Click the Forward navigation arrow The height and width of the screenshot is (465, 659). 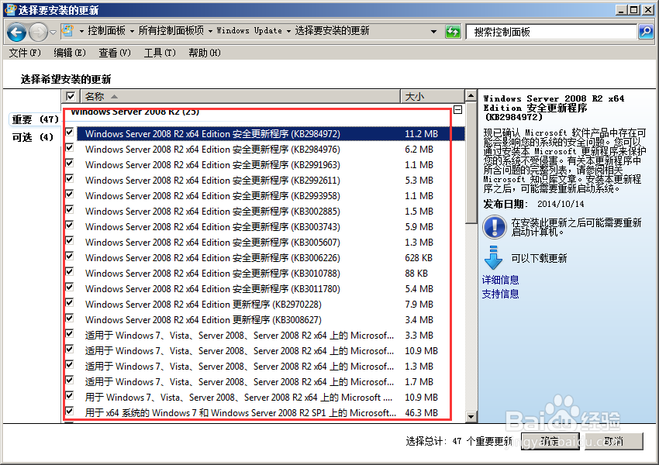point(38,32)
